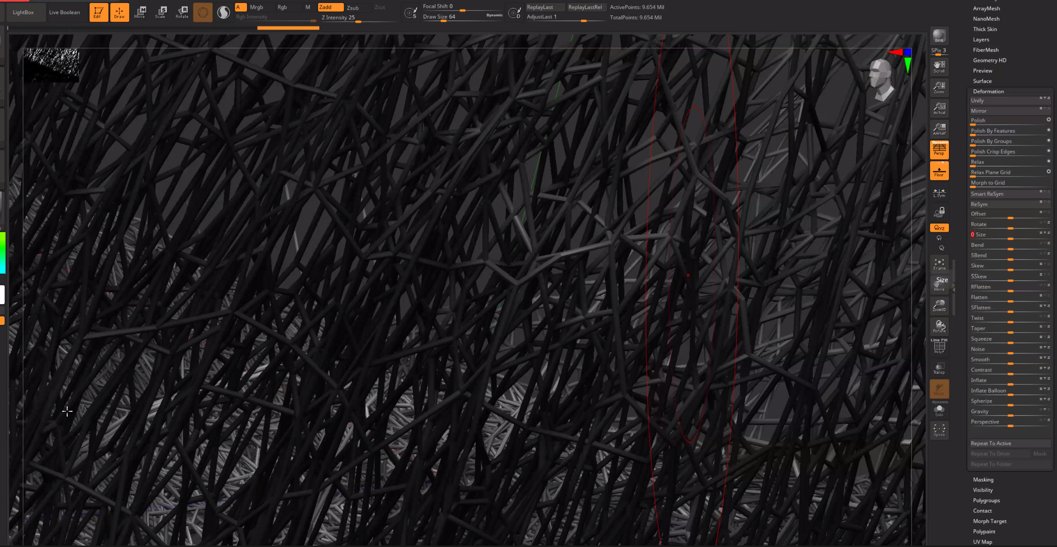Click the canvas navigator thumbnail
Image resolution: width=1057 pixels, height=547 pixels.
[51, 65]
